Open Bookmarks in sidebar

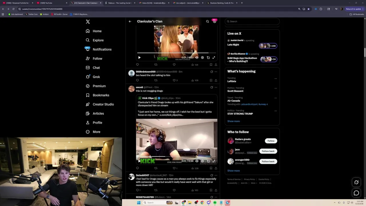click(97, 95)
